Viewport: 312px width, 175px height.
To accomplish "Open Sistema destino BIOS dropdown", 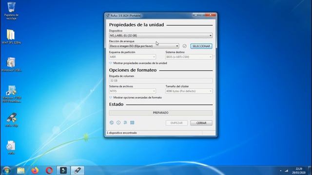I will point(189,57).
